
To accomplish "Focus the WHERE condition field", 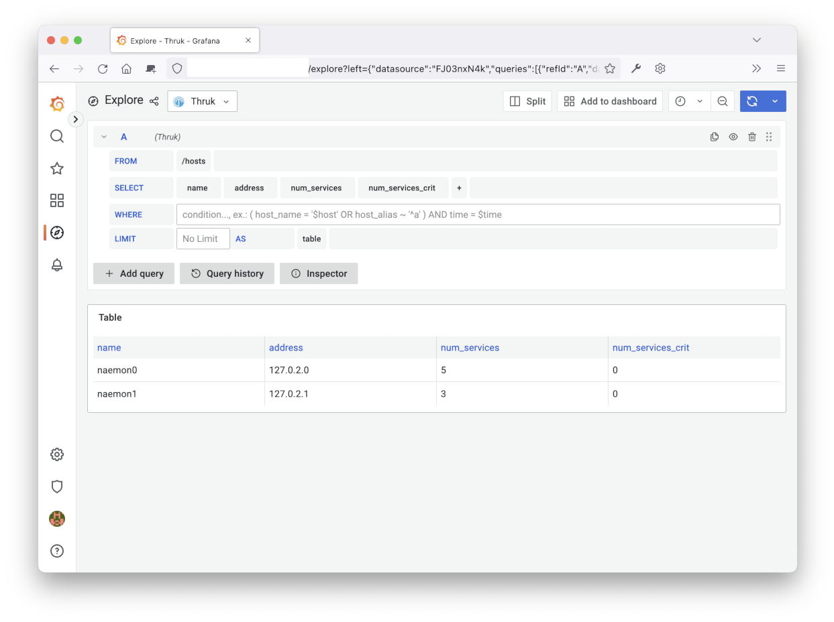I will 478,214.
